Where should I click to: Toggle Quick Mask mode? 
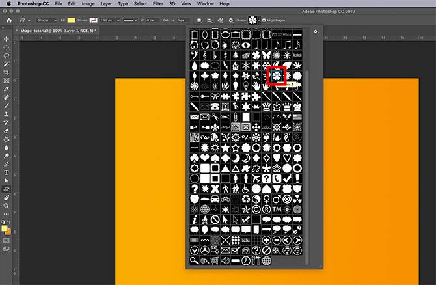(6, 240)
